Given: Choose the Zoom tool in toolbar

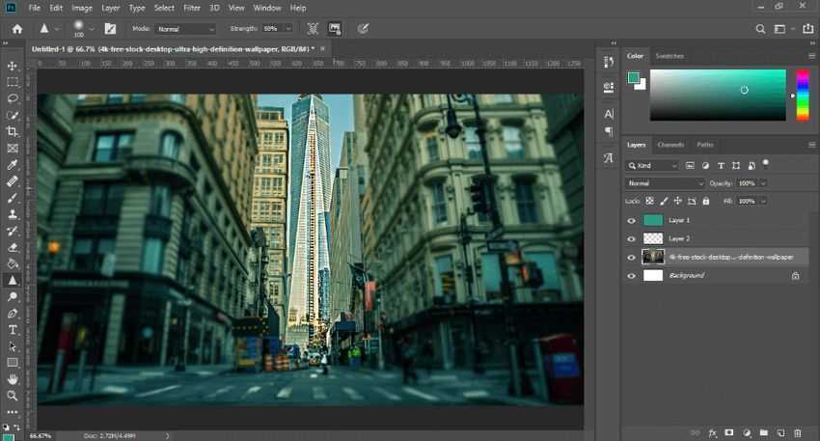Looking at the screenshot, I should click(x=13, y=396).
